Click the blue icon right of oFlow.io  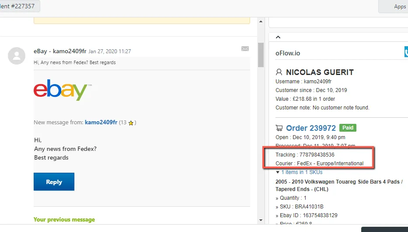tap(406, 51)
